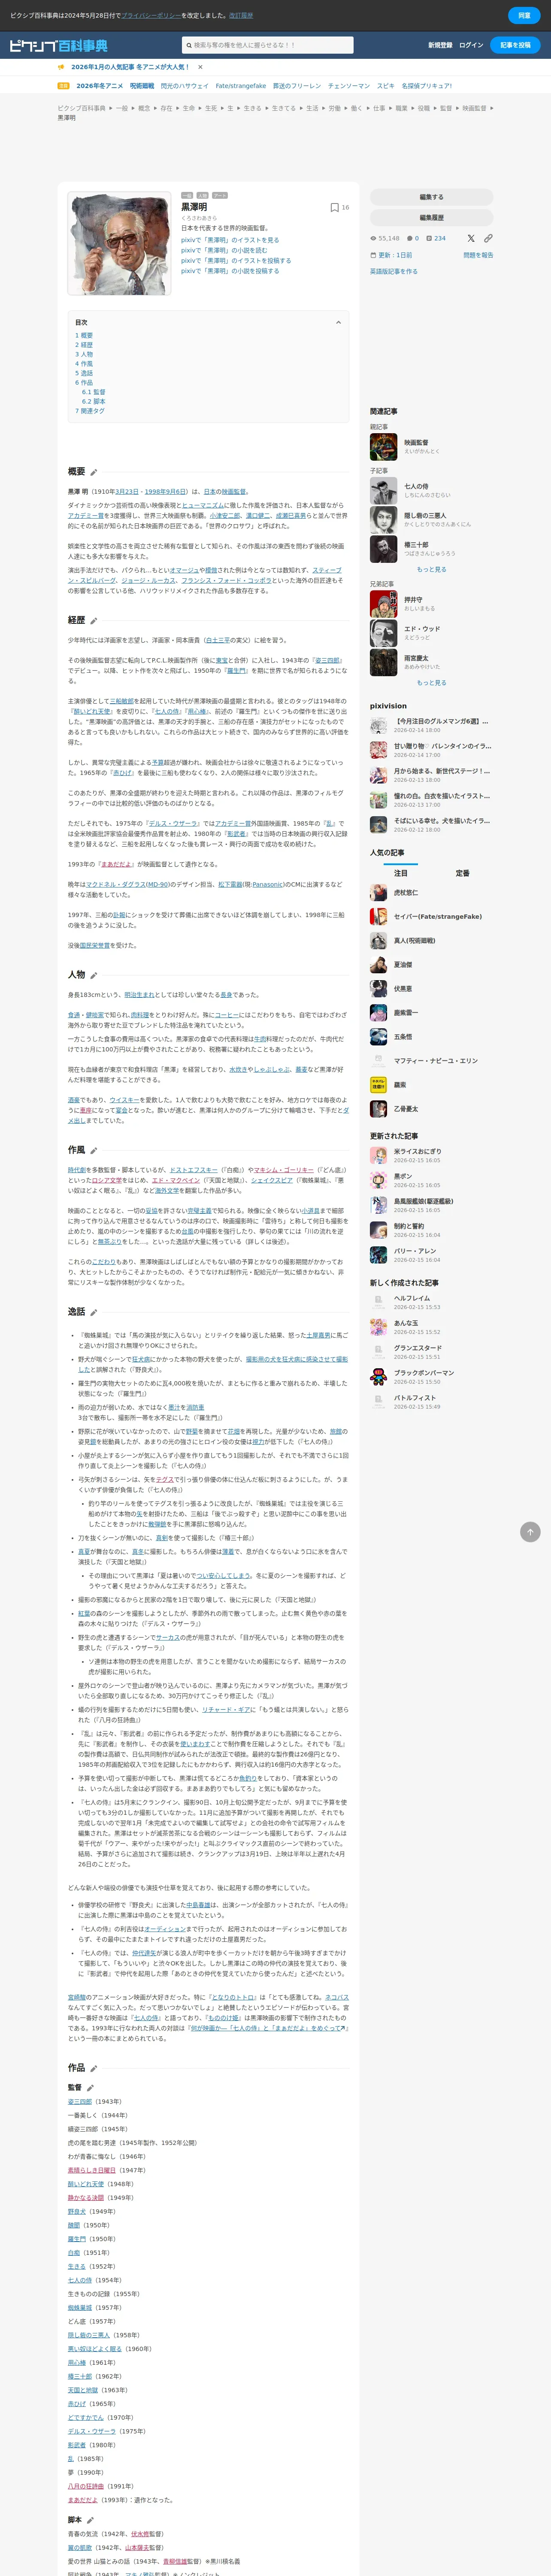Click the 記事を投稿 button
551x2576 pixels.
(x=516, y=45)
